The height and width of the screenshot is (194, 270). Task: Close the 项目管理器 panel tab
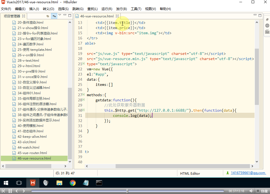pyautogui.click(x=24, y=16)
